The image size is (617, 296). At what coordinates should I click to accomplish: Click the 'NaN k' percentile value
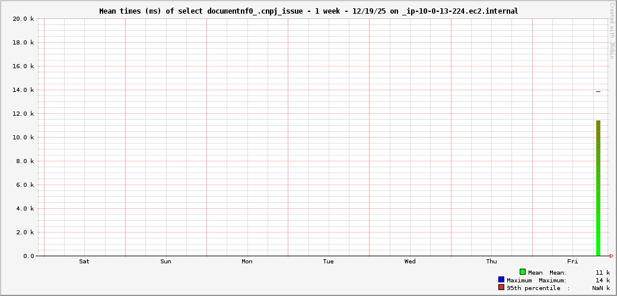(x=600, y=288)
